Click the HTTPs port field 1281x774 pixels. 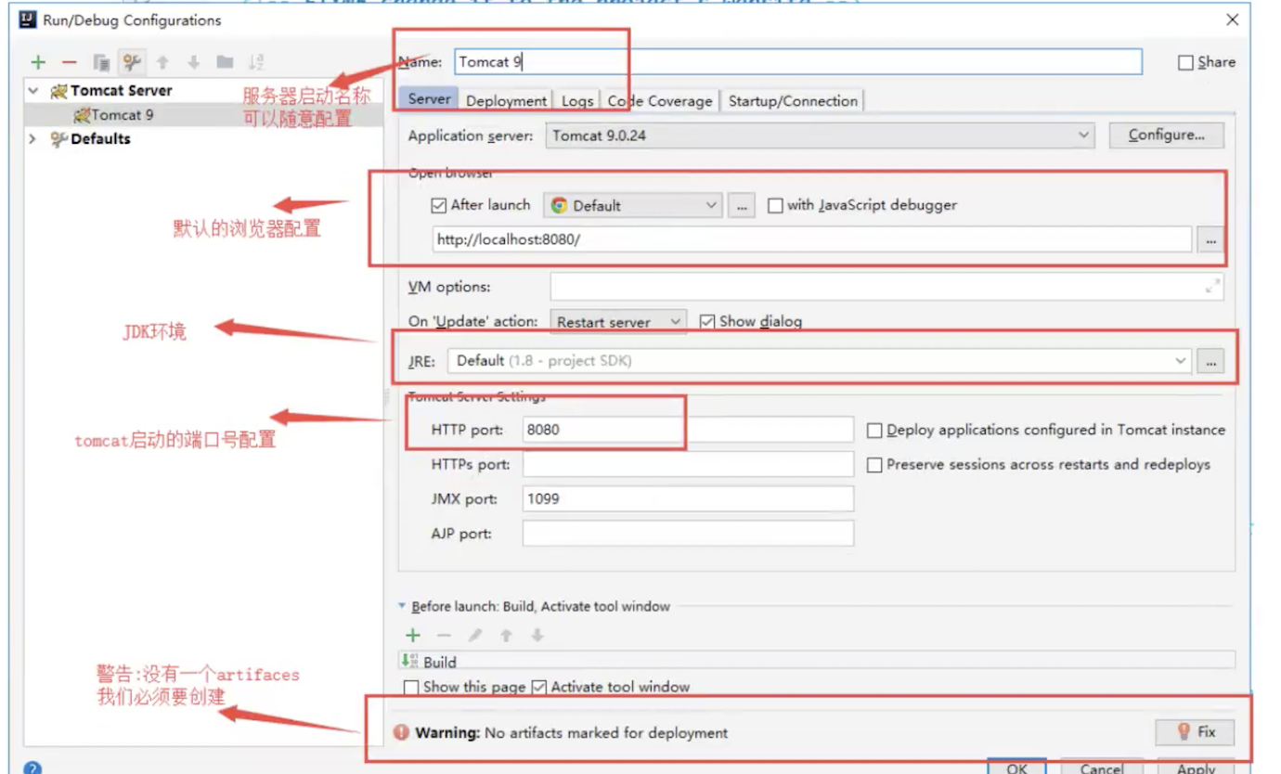688,465
